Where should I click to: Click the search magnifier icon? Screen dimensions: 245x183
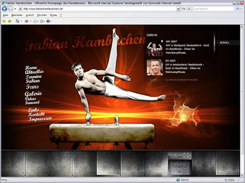pyautogui.click(x=237, y=8)
